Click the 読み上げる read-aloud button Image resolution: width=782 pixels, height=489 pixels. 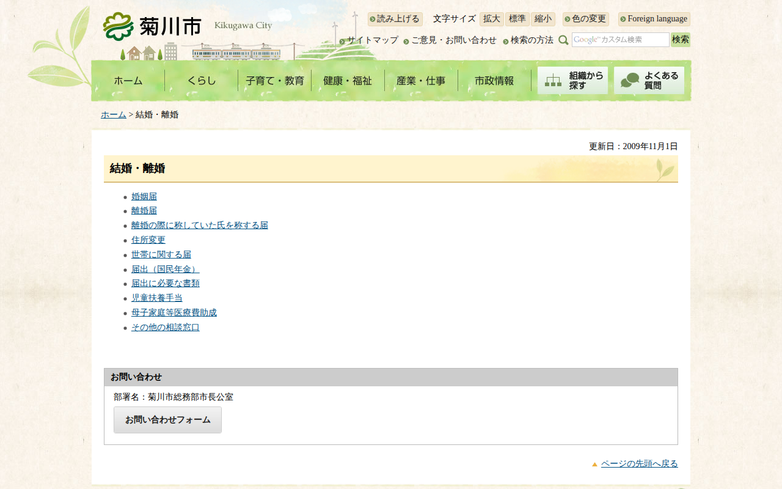click(395, 19)
